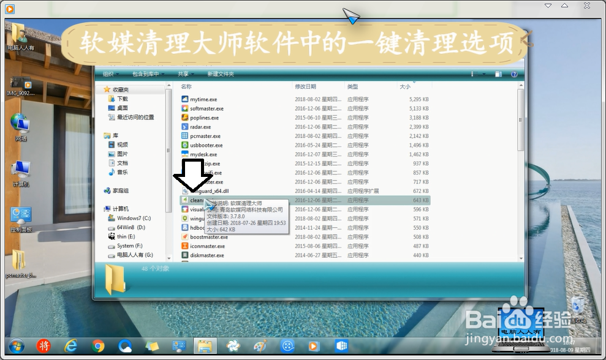Sort files by 名称 column header
This screenshot has height=360, width=606.
point(186,86)
